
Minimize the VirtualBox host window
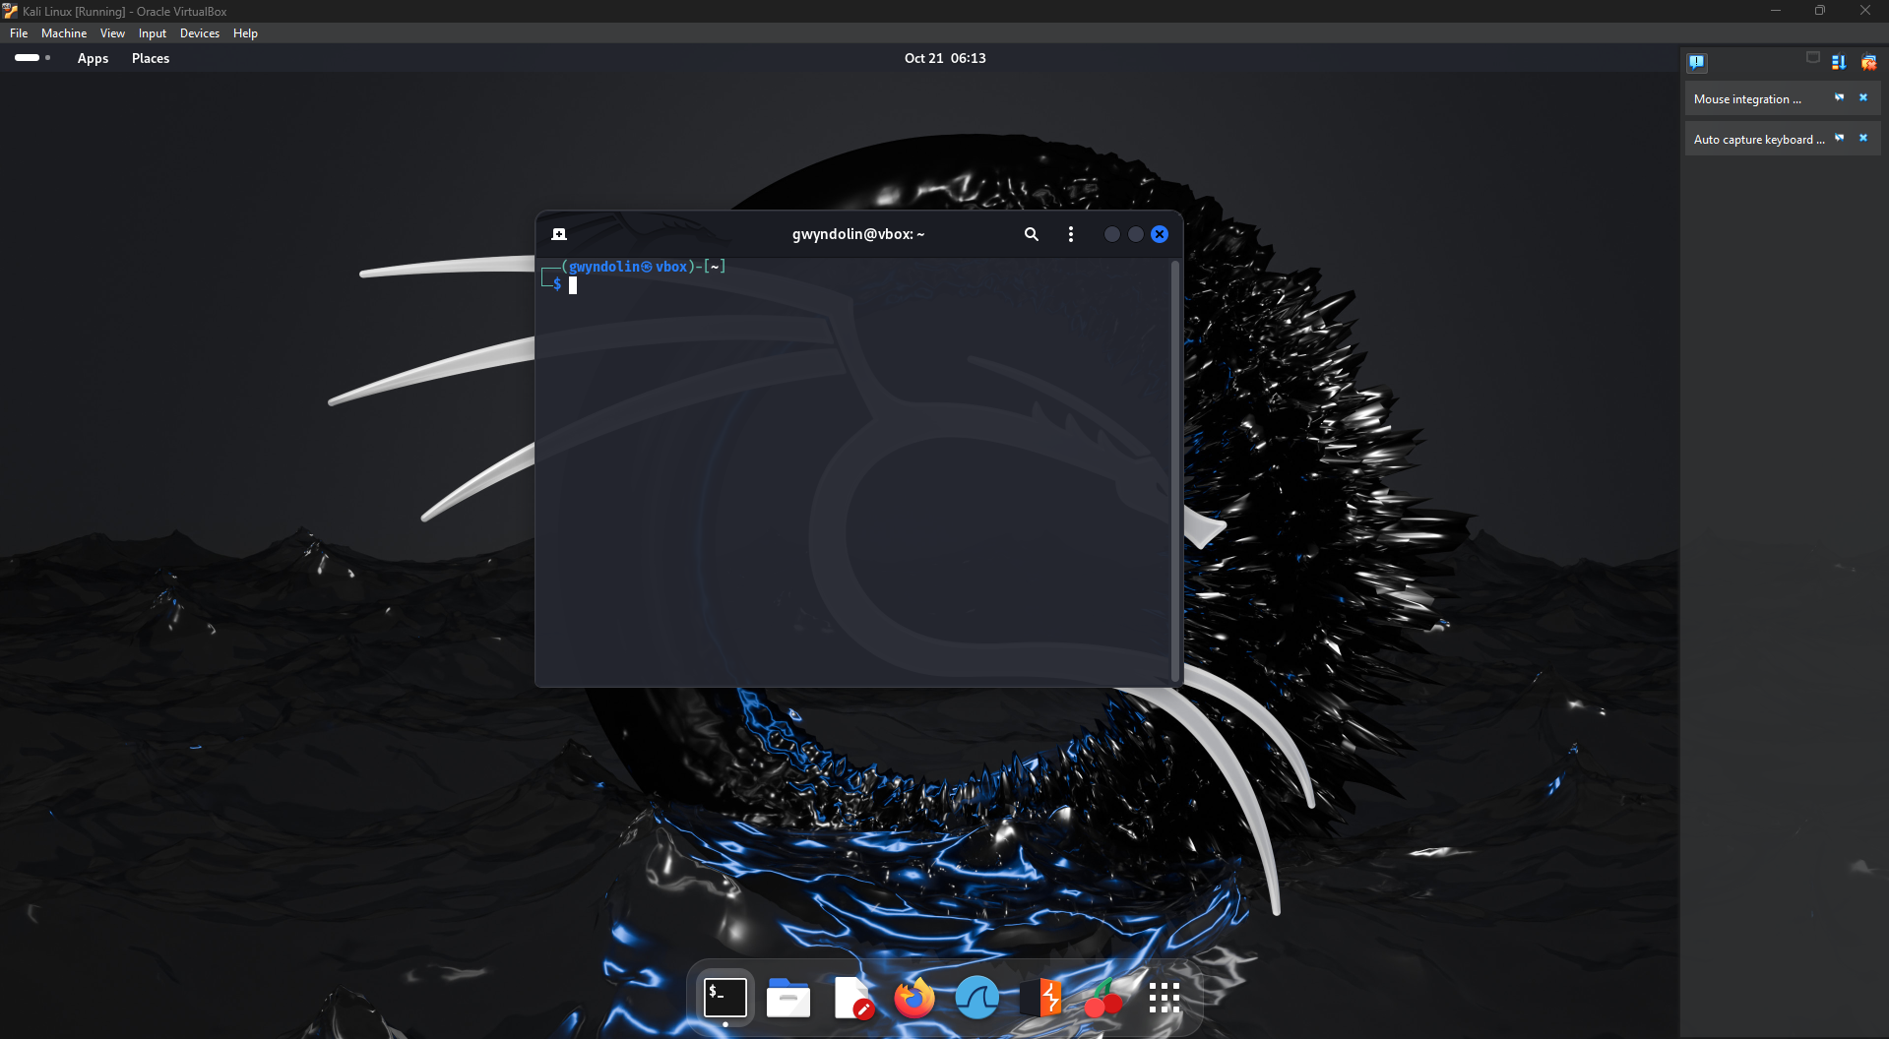(1776, 11)
